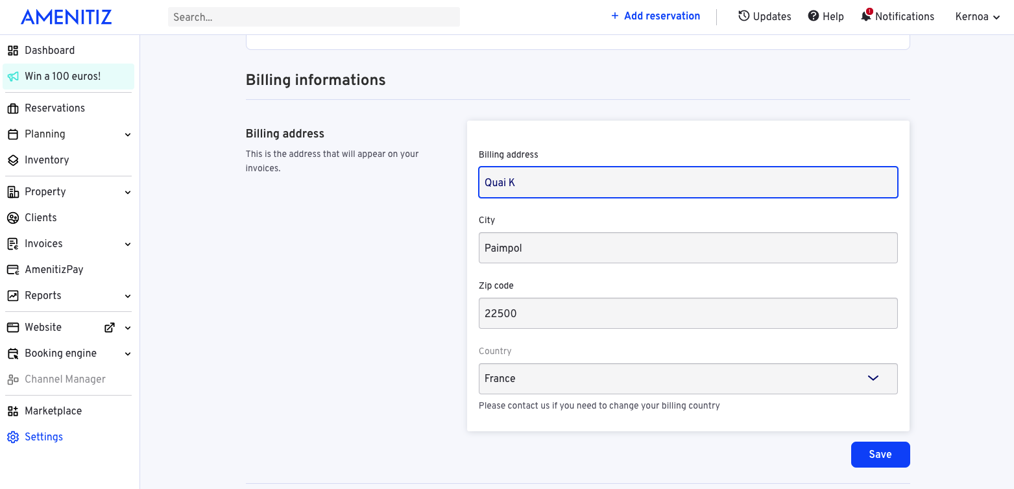
Task: Click the Help question mark icon
Action: click(814, 16)
